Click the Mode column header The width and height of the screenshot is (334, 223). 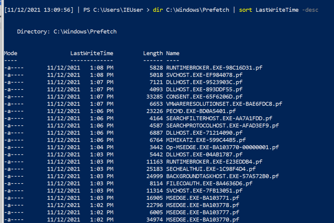click(11, 53)
